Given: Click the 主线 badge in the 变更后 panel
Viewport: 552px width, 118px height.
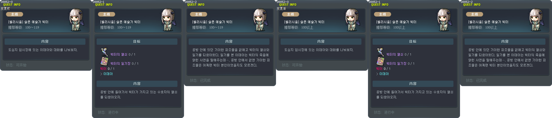Looking at the screenshot, I should (291, 14).
